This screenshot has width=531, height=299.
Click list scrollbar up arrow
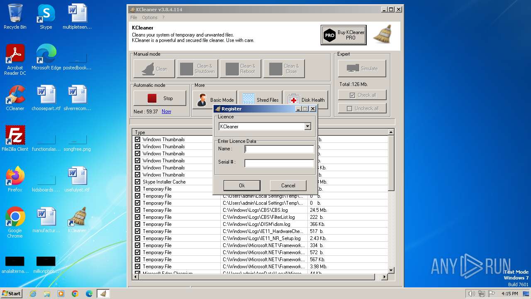[391, 132]
